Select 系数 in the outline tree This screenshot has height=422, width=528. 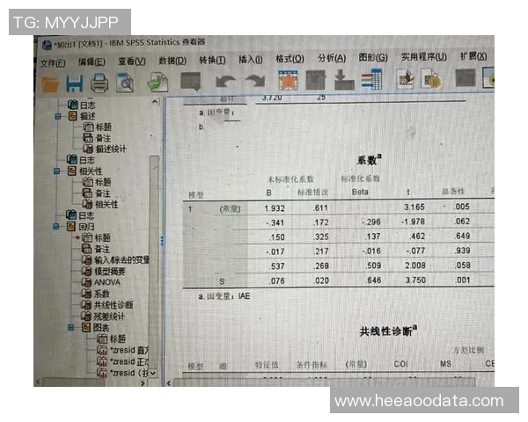pyautogui.click(x=101, y=294)
